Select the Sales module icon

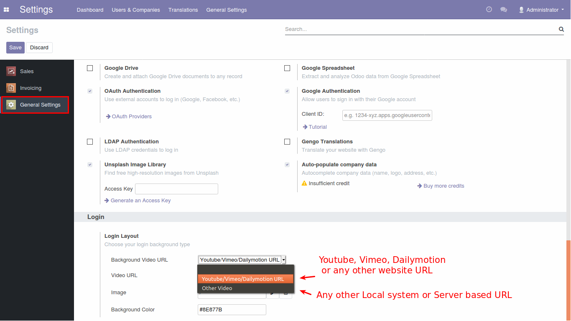pyautogui.click(x=11, y=71)
